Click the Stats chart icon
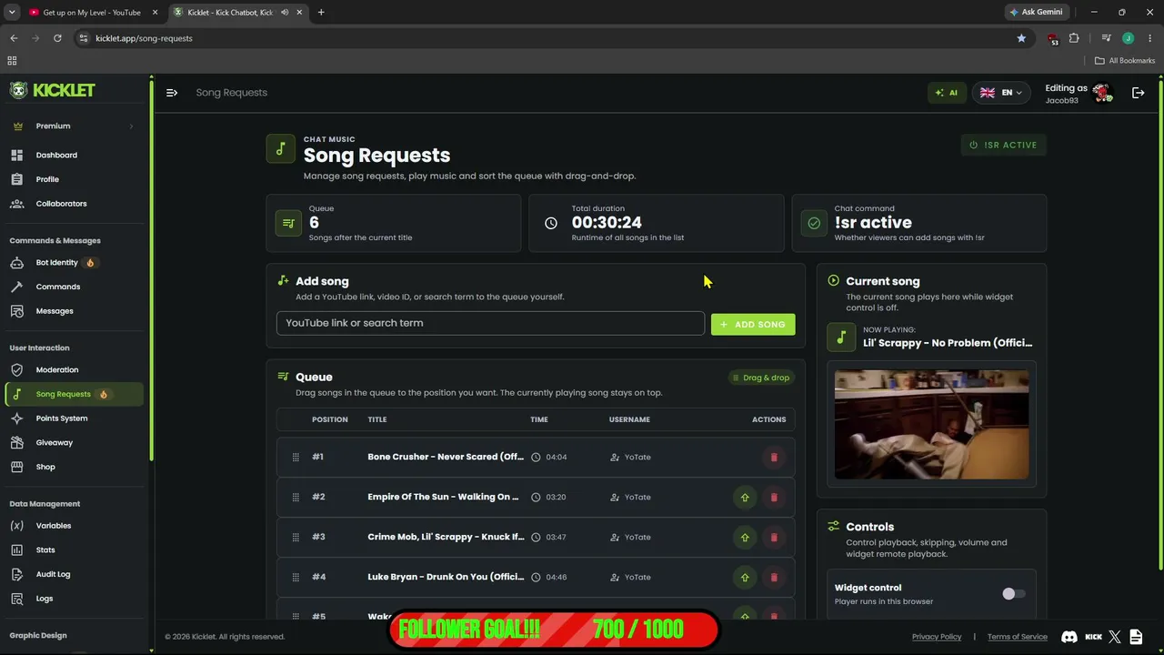This screenshot has height=655, width=1164. coord(16,550)
